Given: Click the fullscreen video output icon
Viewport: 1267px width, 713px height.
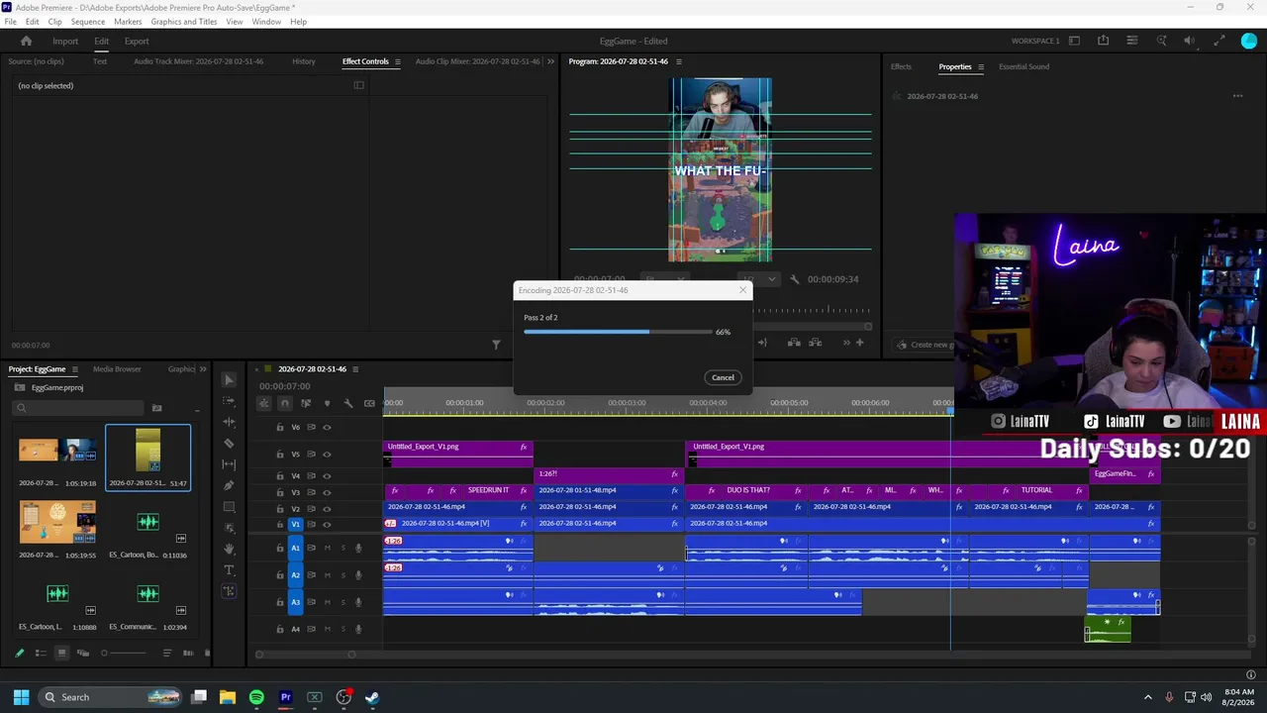Looking at the screenshot, I should (x=1219, y=41).
